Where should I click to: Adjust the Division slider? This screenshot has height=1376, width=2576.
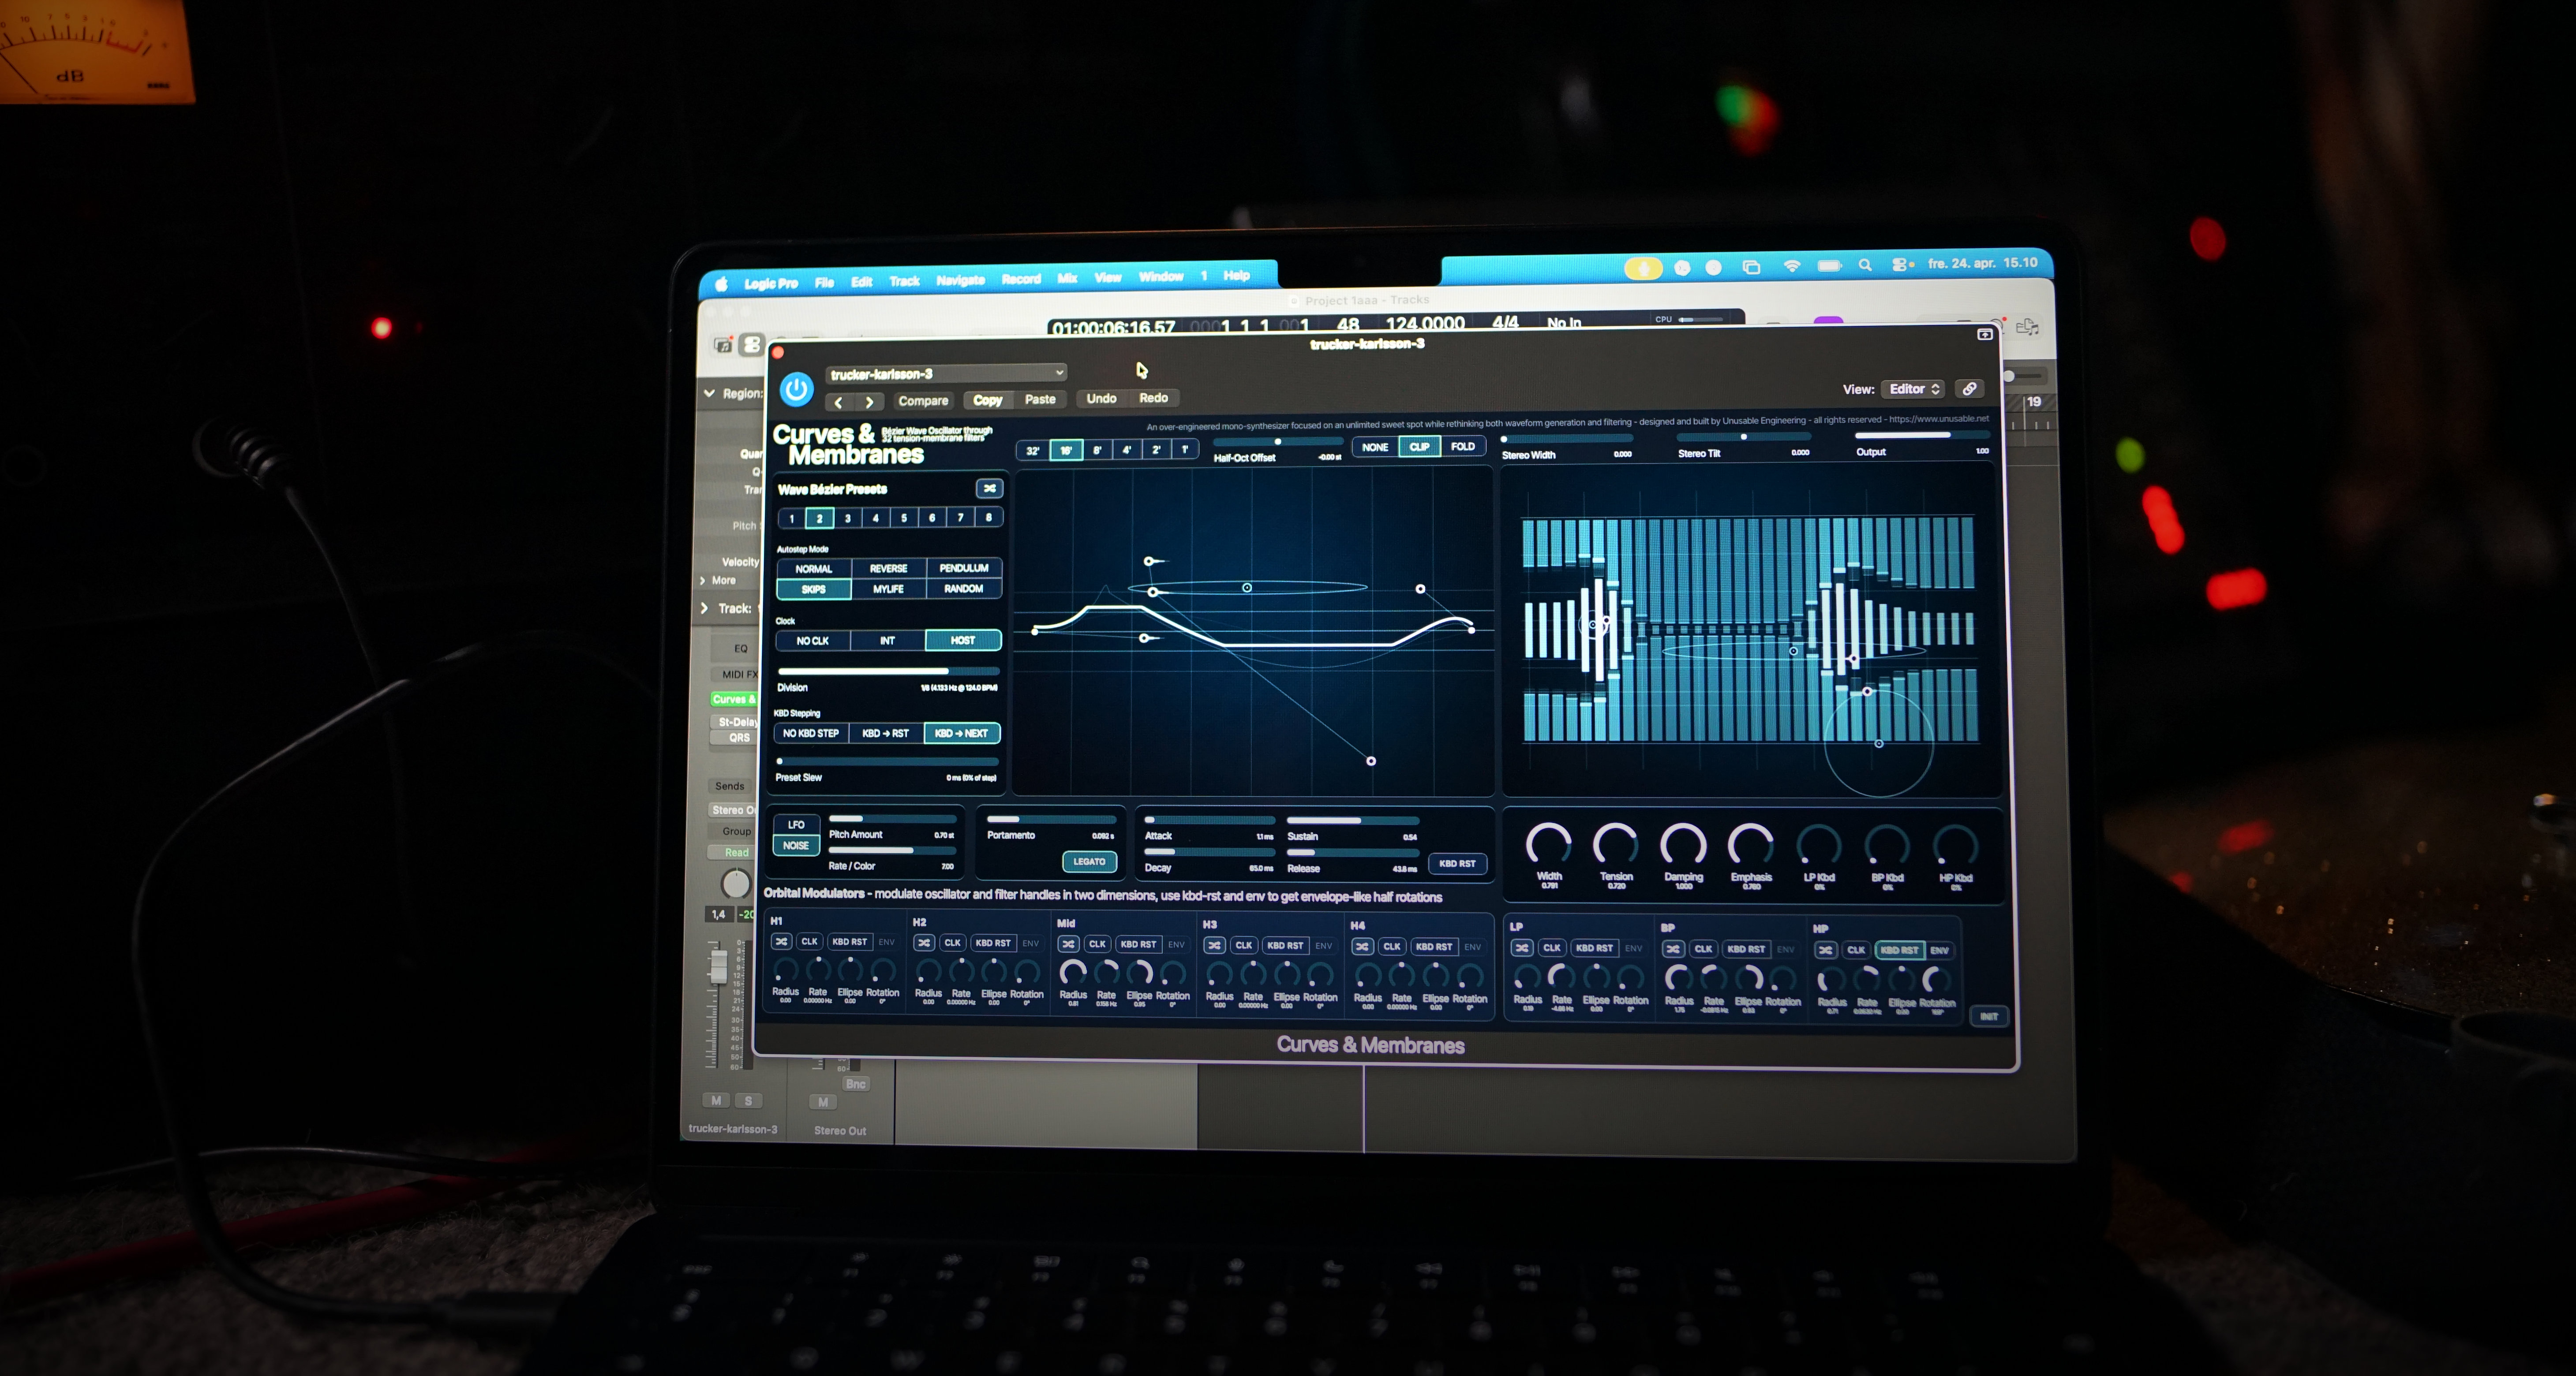pos(888,671)
